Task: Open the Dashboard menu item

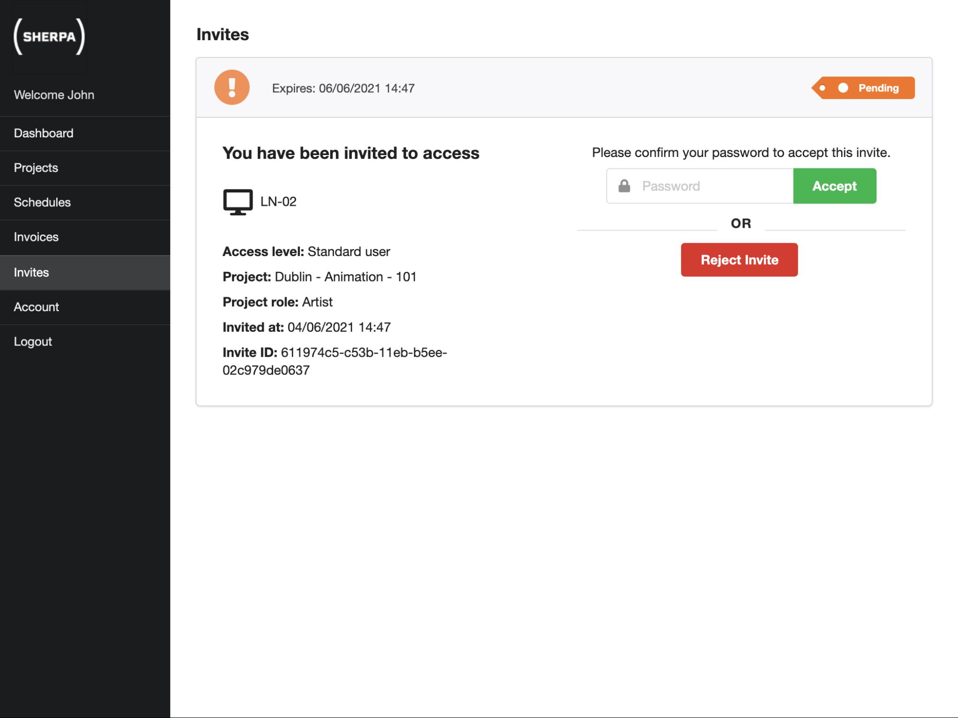Action: click(x=44, y=133)
